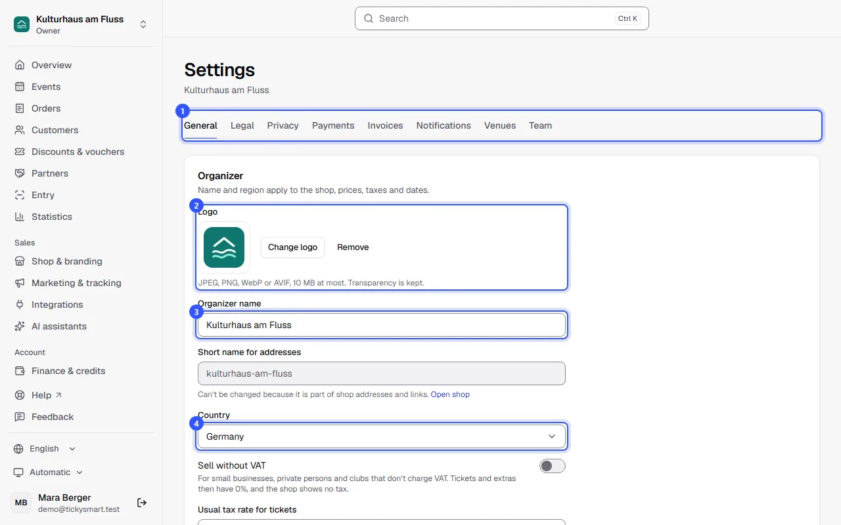Click the Organizer name input field
841x525 pixels.
tap(382, 325)
